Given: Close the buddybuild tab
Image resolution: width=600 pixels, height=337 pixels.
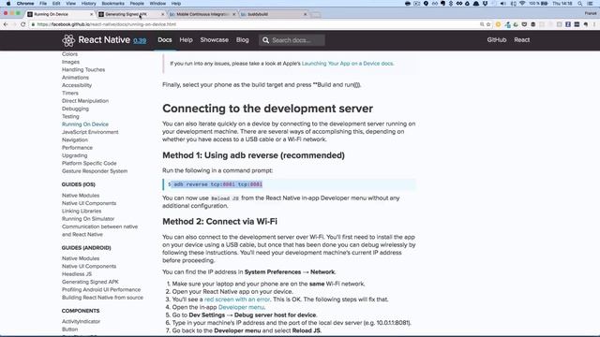Looking at the screenshot, I should tap(305, 14).
